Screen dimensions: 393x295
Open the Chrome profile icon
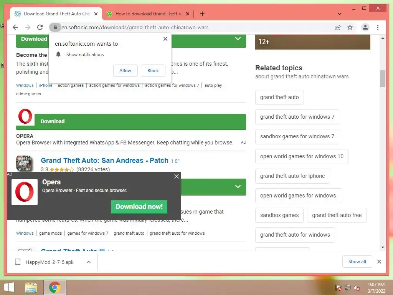click(x=365, y=27)
